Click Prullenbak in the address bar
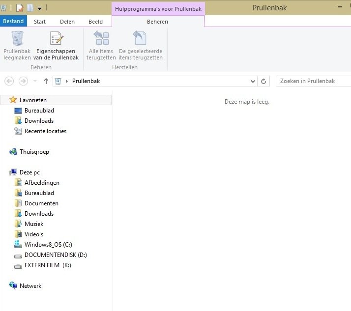The image size is (351, 311). tap(86, 81)
